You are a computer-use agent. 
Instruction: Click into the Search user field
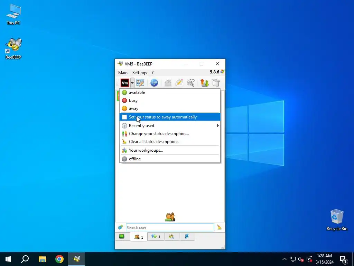click(x=170, y=227)
